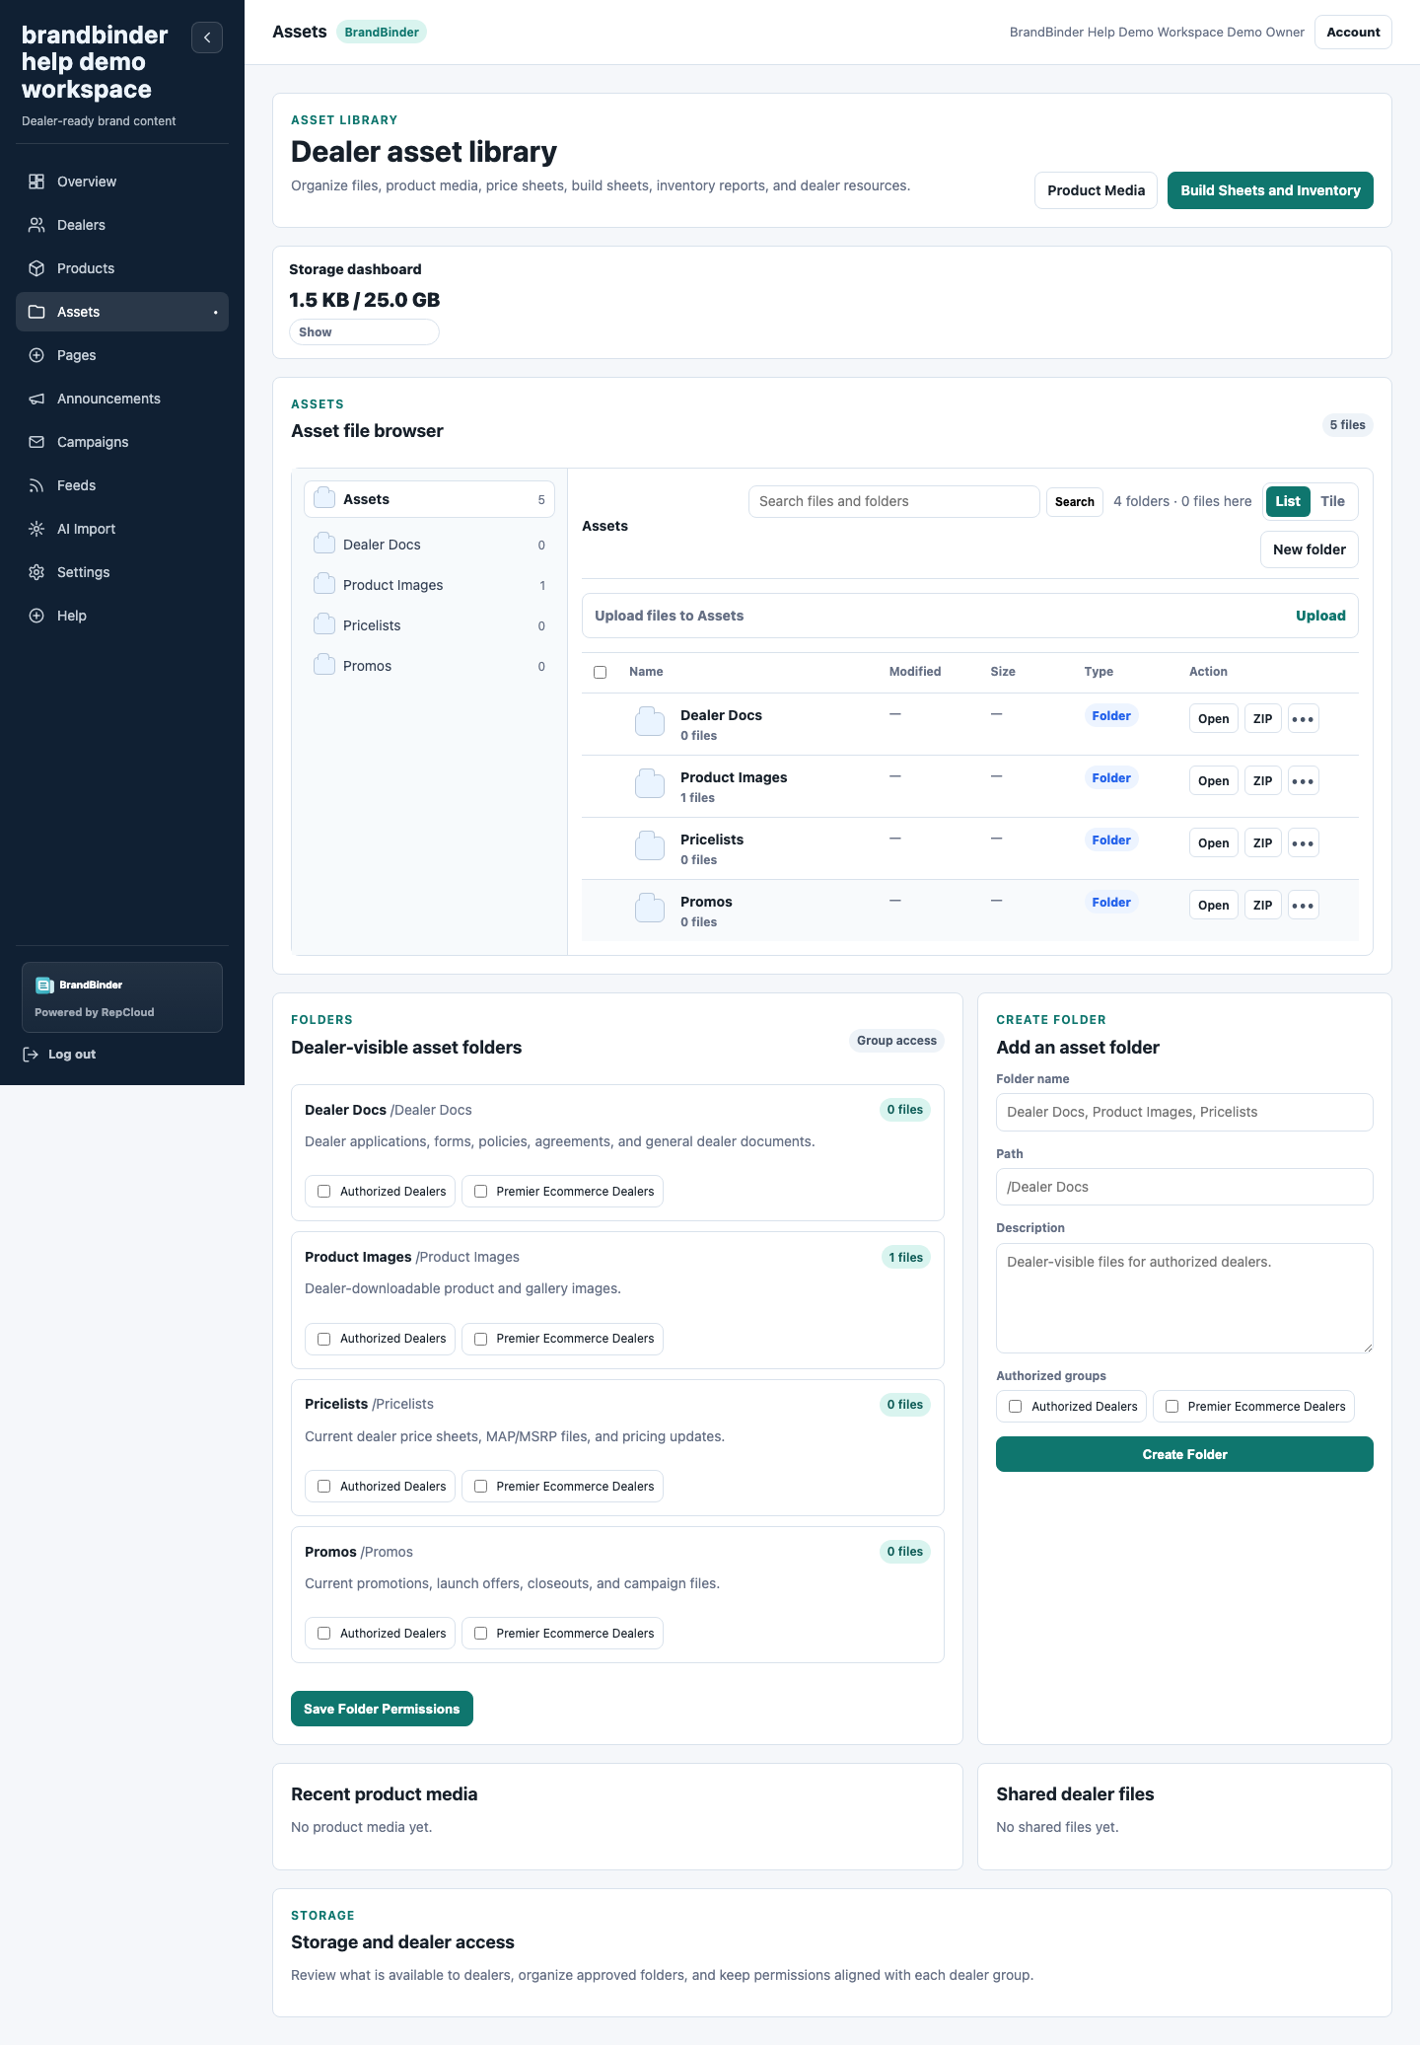Select the Feeds RSS icon

coord(36,485)
